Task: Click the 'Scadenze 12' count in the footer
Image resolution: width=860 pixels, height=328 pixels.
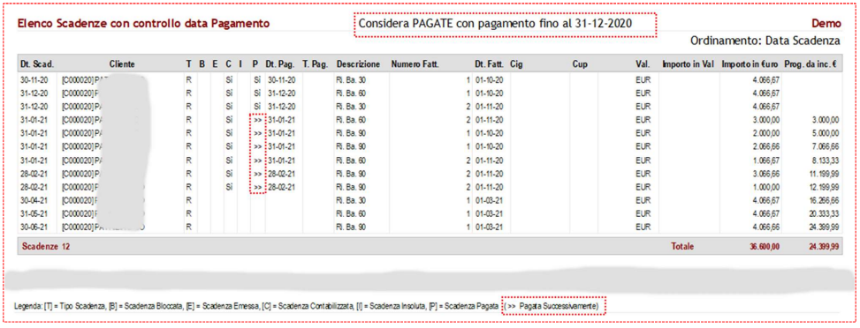Action: pyautogui.click(x=46, y=247)
